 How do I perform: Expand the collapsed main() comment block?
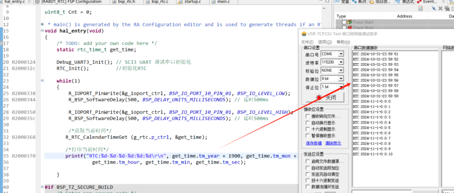pos(42,24)
